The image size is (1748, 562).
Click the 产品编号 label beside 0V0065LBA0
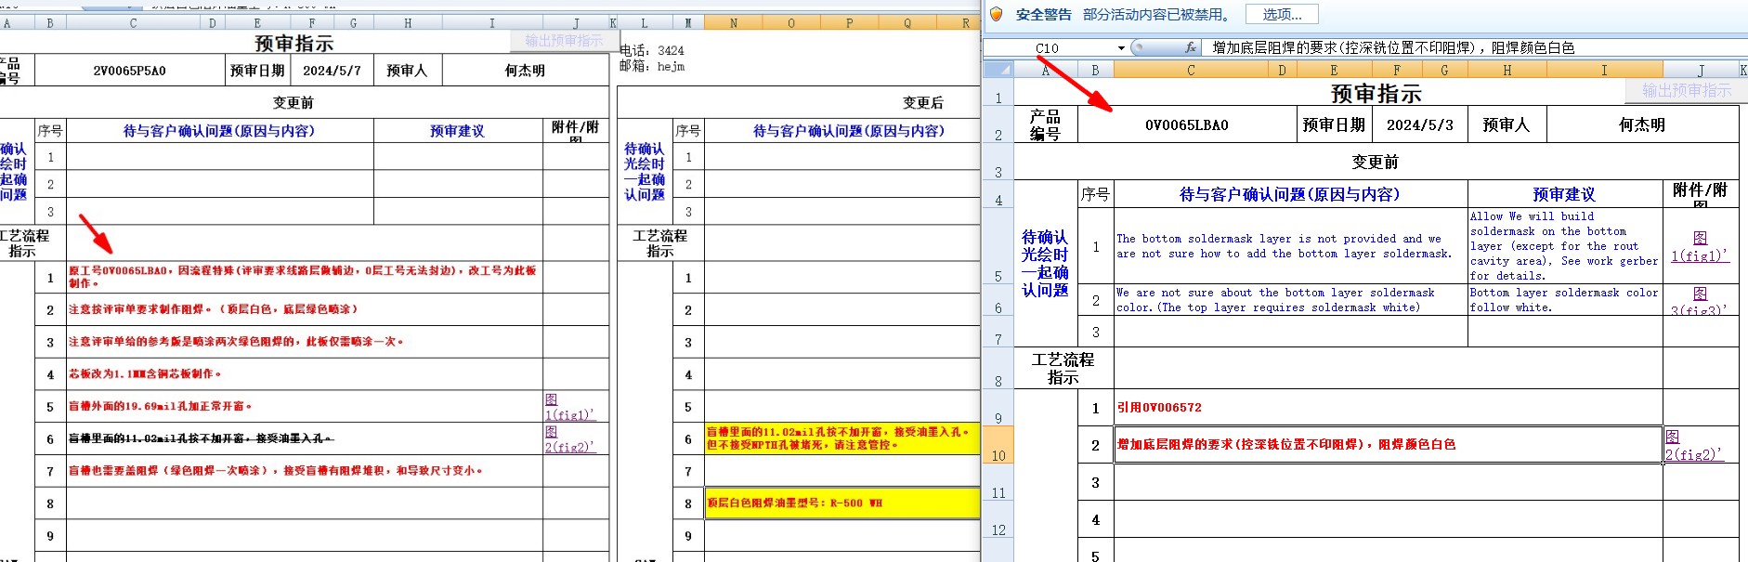click(x=1045, y=124)
